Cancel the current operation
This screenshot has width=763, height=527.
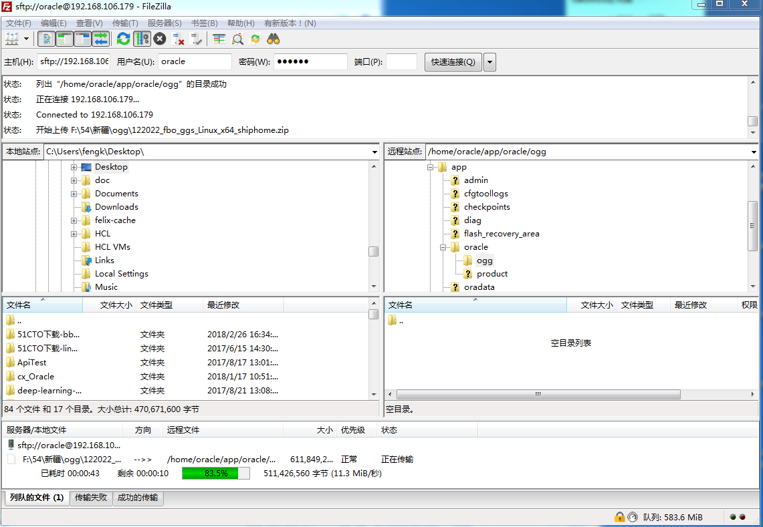pos(160,39)
